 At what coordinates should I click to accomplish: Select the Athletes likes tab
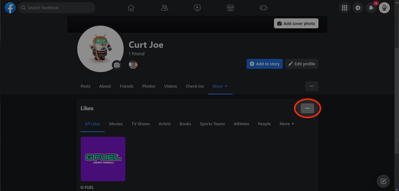(241, 124)
